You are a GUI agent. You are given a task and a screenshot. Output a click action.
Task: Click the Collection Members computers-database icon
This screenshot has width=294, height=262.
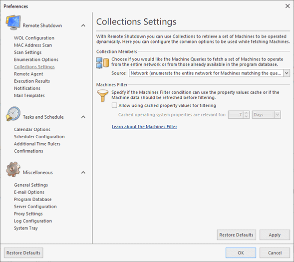pos(102,63)
